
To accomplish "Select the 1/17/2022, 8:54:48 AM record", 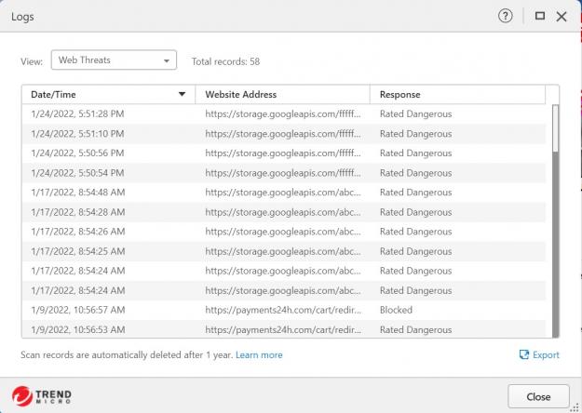I will 284,193.
